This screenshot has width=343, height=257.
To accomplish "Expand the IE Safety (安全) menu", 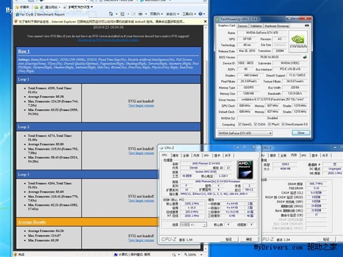I will pyautogui.click(x=172, y=14).
